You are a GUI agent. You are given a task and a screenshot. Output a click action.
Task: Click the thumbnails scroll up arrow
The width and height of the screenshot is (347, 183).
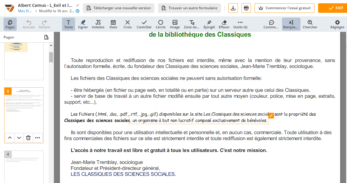pyautogui.click(x=51, y=45)
